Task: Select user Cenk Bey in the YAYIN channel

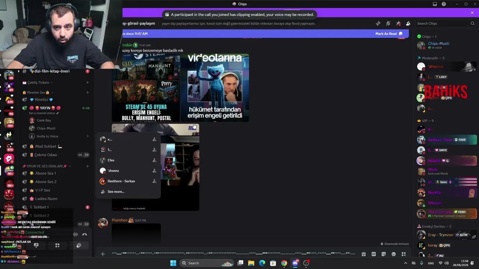Action: click(x=44, y=120)
